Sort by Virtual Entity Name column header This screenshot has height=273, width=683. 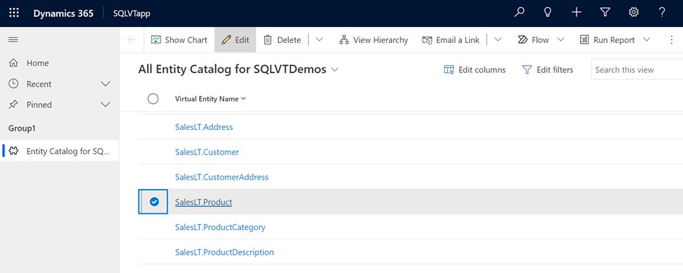pos(210,99)
